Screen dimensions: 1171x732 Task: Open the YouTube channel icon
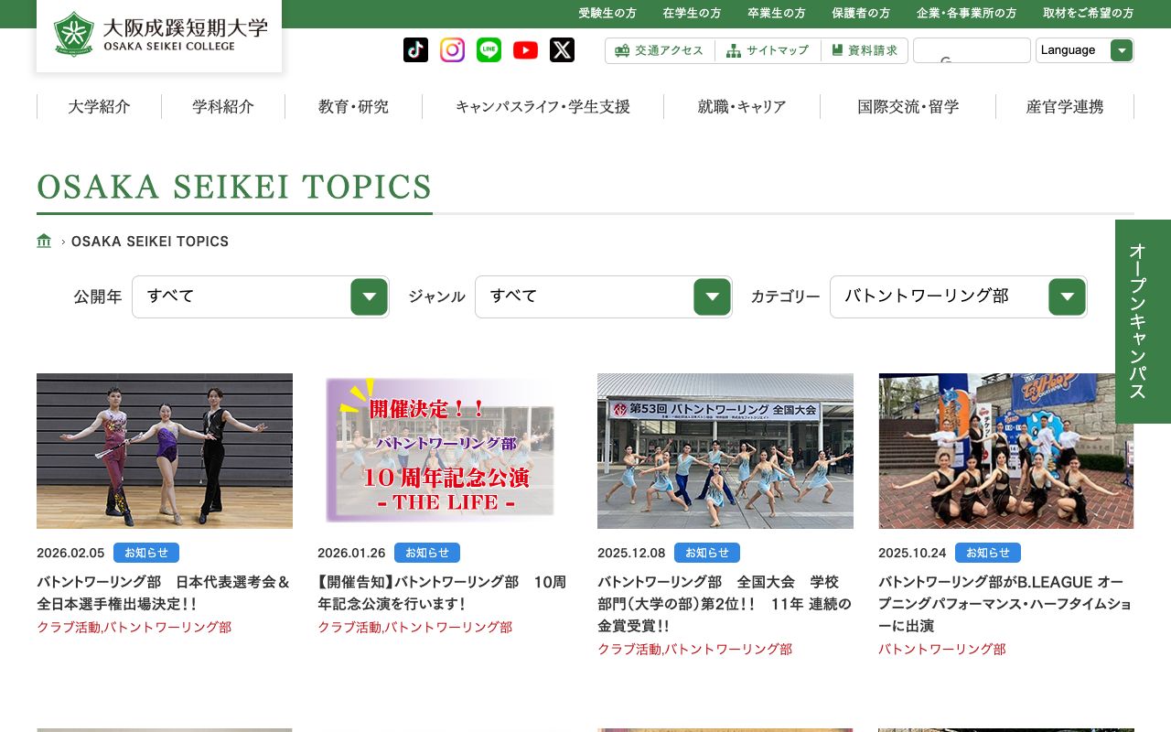click(x=525, y=49)
